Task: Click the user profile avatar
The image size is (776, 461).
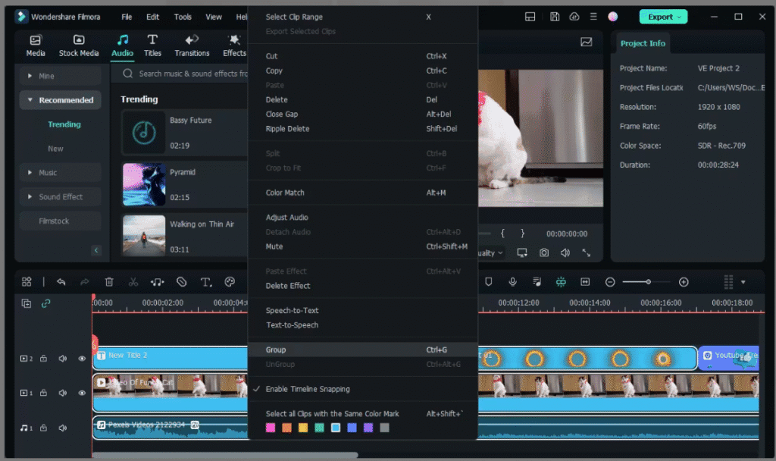Action: 612,17
